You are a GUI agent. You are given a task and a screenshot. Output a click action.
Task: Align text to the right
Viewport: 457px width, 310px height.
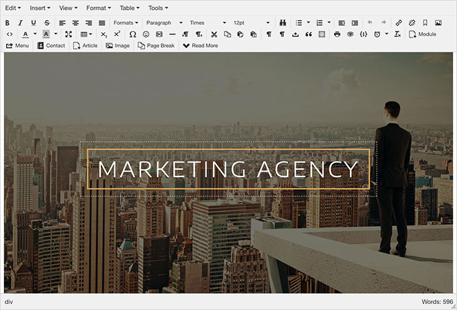tap(89, 23)
